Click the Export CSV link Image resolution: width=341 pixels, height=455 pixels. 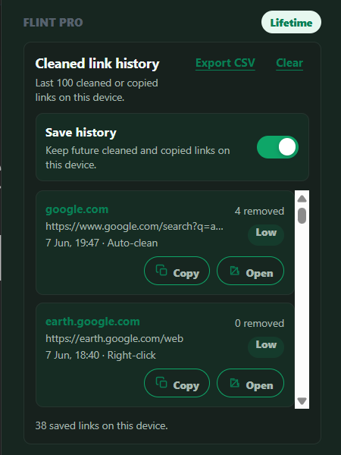(225, 63)
